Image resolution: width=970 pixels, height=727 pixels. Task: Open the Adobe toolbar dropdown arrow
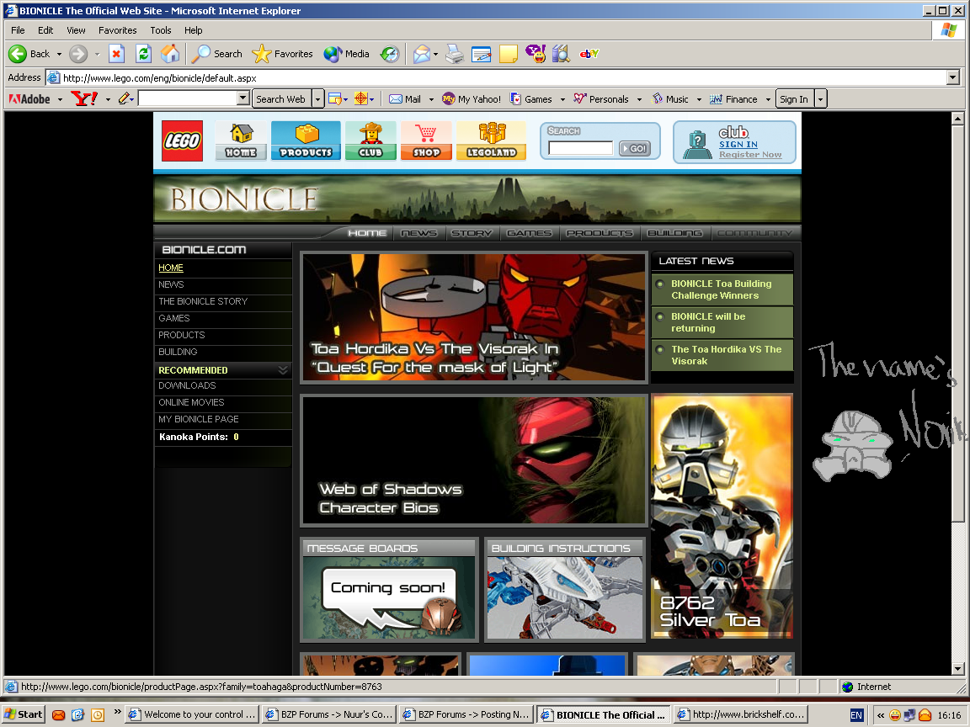click(x=60, y=99)
